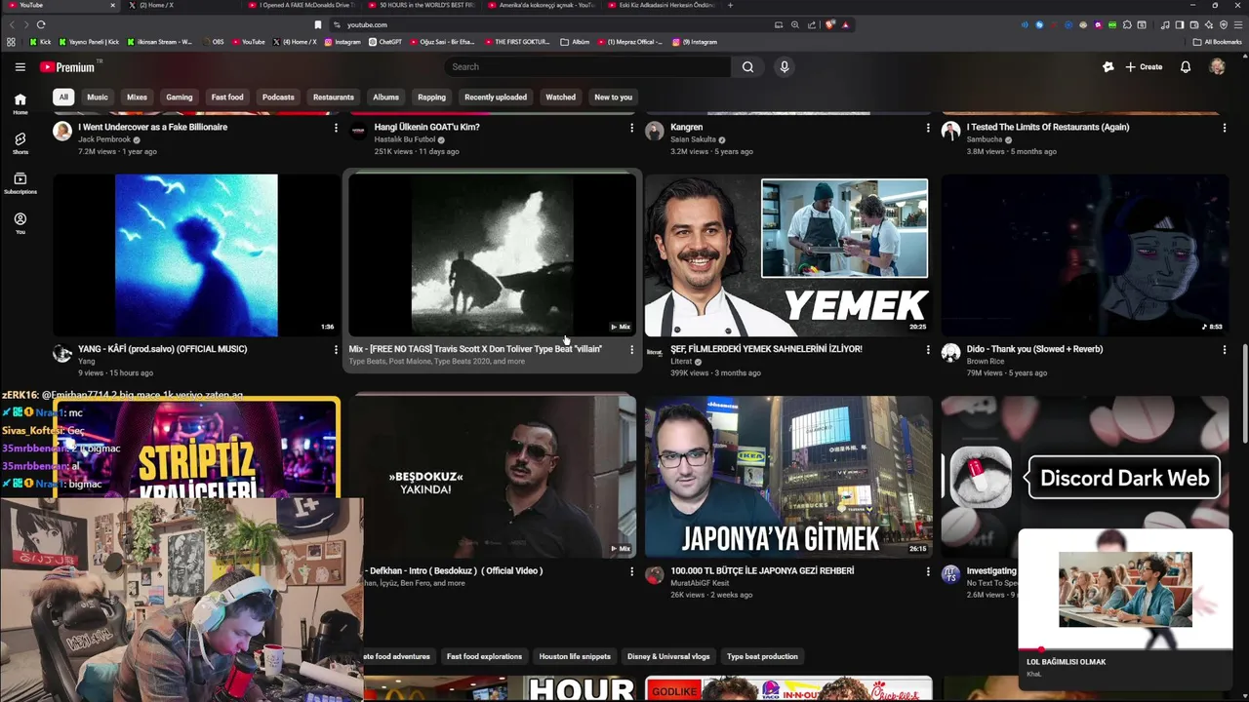Open the Jack Pembrook channel avatar
The height and width of the screenshot is (702, 1249).
coord(62,132)
